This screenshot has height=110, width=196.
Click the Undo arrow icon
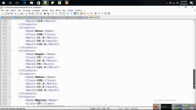[x=37, y=13]
